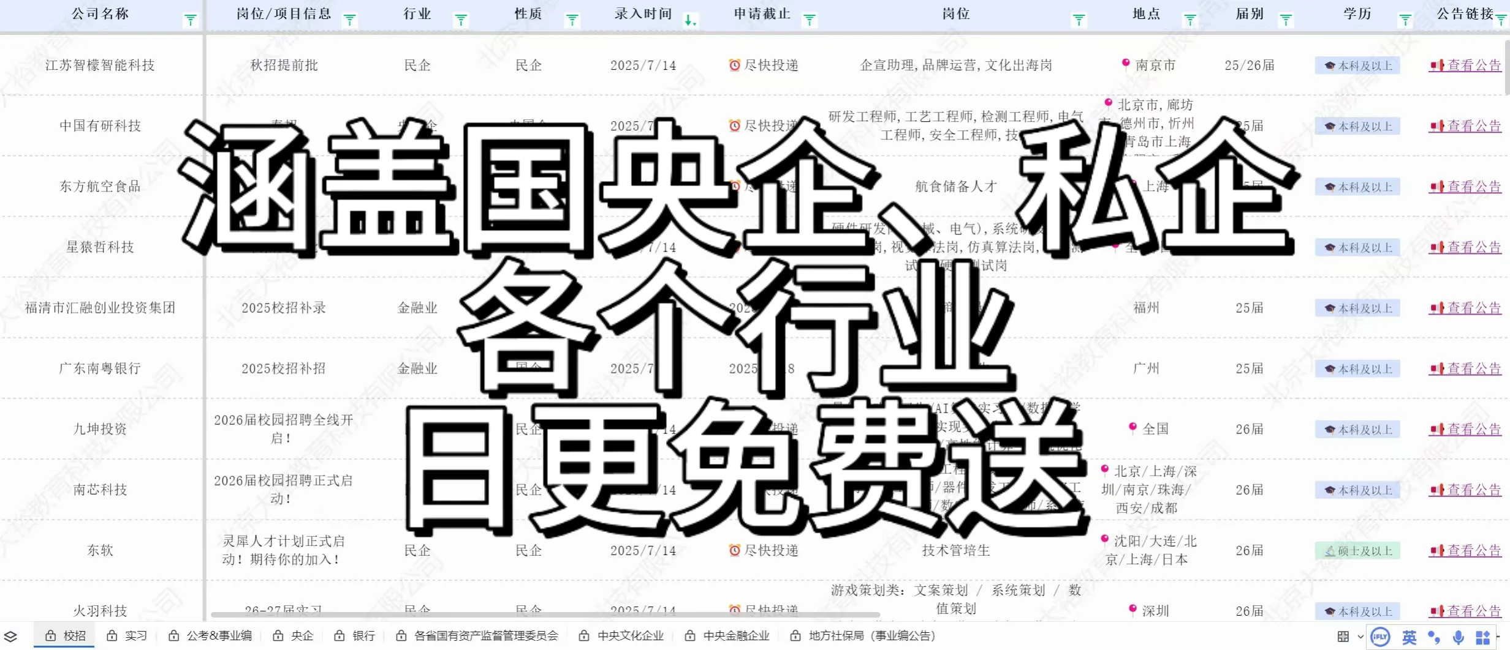Screen dimensions: 1510x650
Task: Click the location pin beside 南京市
Action: pyautogui.click(x=1126, y=63)
